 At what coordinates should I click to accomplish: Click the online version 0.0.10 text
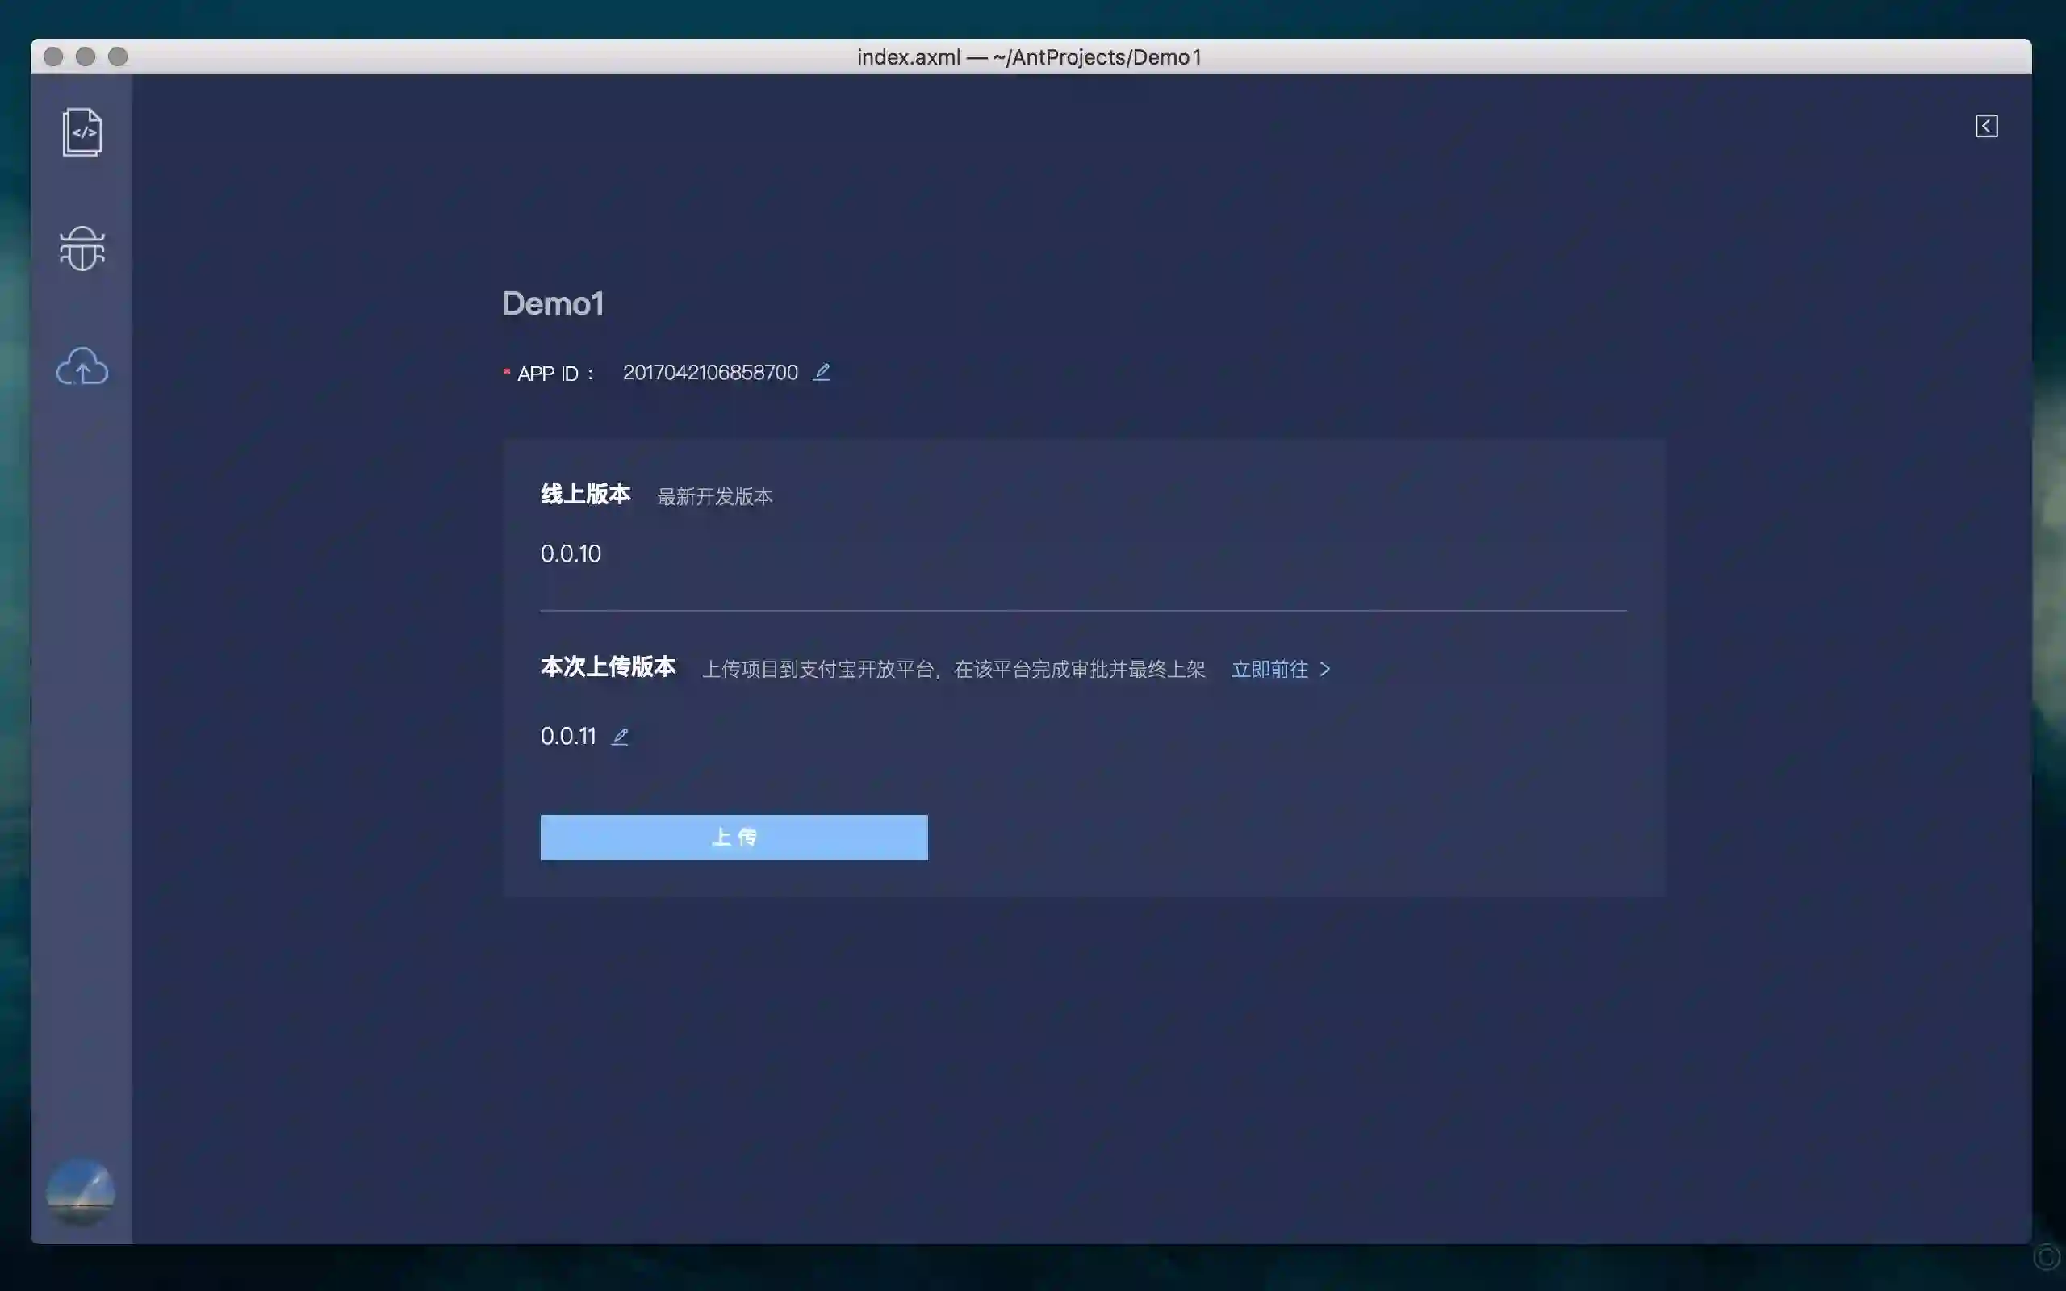coord(571,554)
